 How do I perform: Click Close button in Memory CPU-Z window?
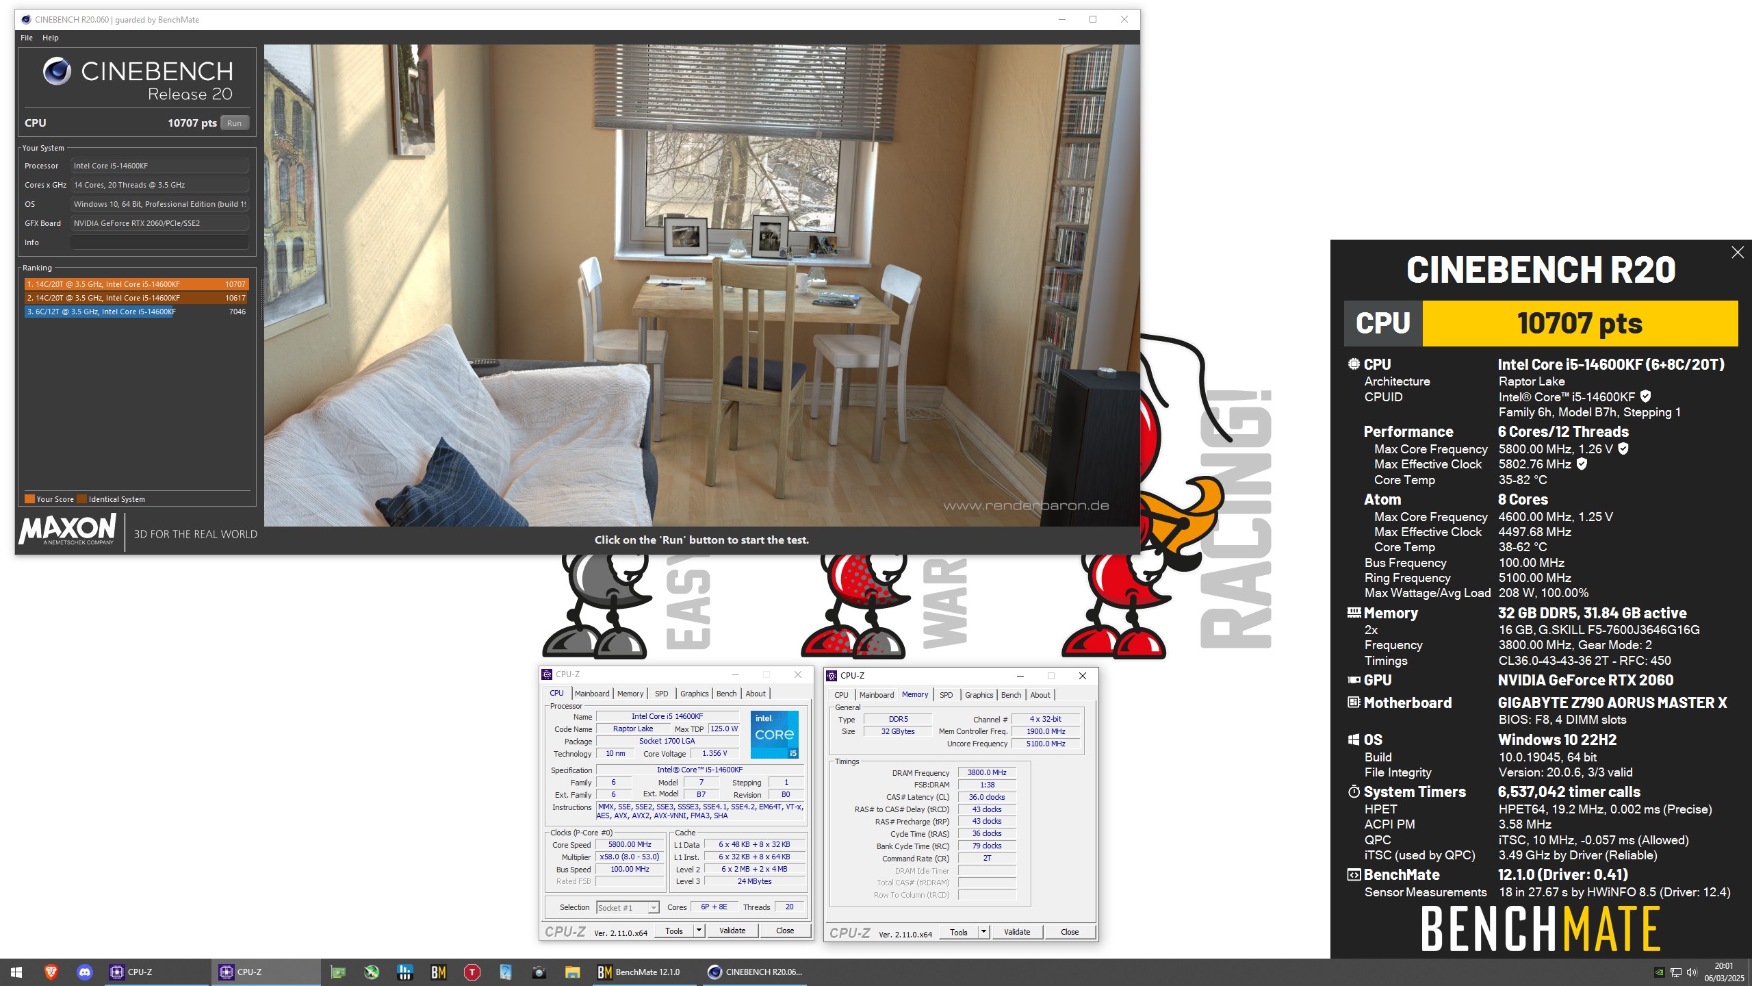(x=1070, y=932)
